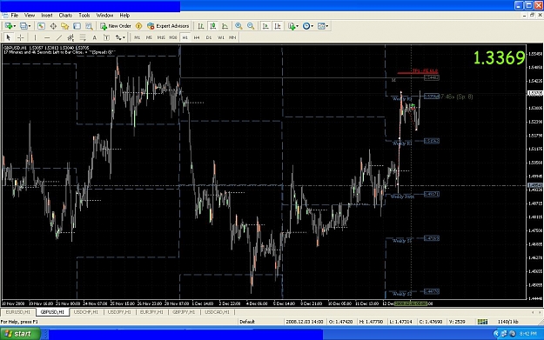This screenshot has height=340, width=544.
Task: Click the yellow MetaEditor icon beside New Order
Action: tap(138, 26)
